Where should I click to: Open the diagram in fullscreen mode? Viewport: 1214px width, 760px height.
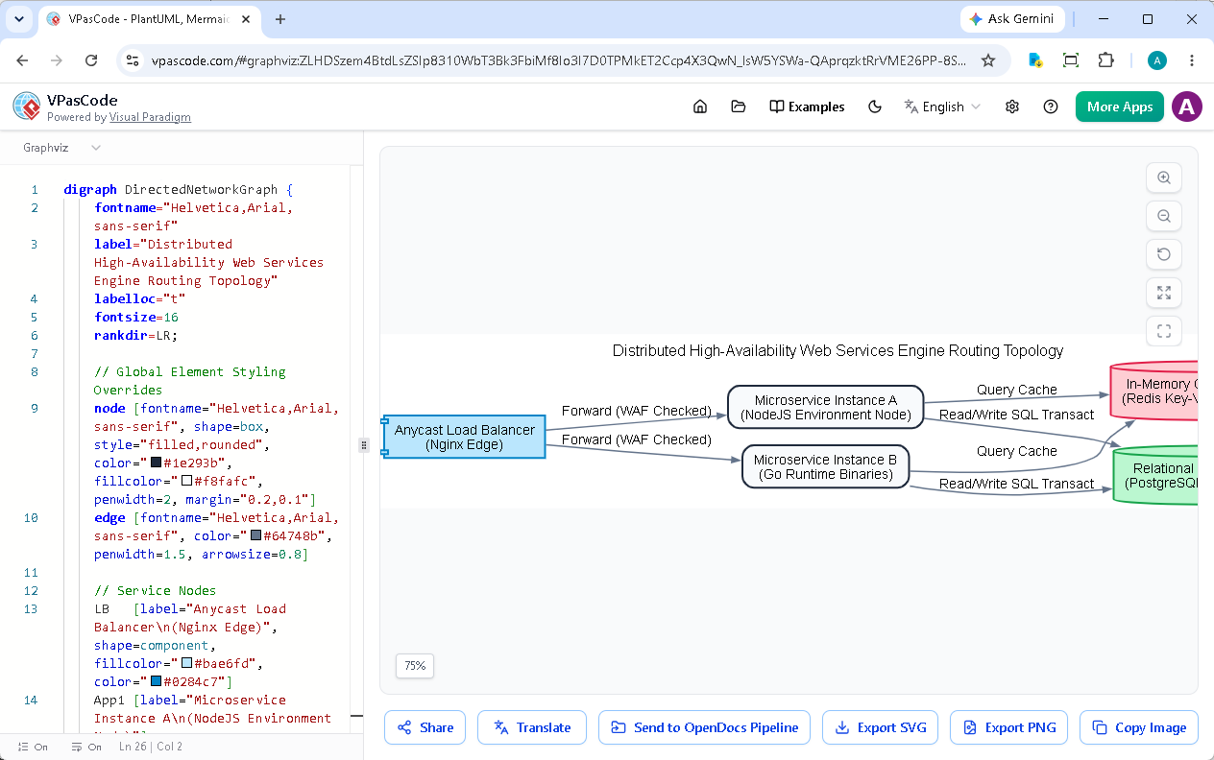[x=1164, y=331]
